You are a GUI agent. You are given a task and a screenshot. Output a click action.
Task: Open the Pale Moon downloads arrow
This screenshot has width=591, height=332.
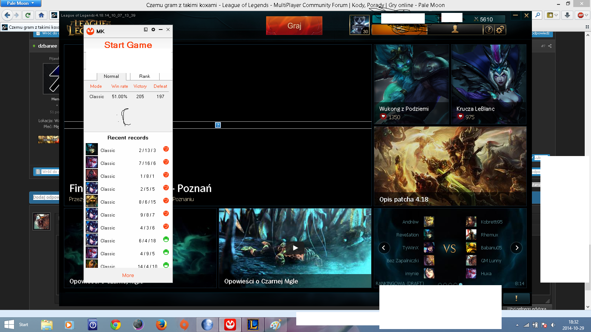567,15
